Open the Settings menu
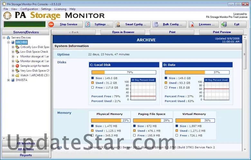The width and height of the screenshot is (251, 160). [46, 9]
